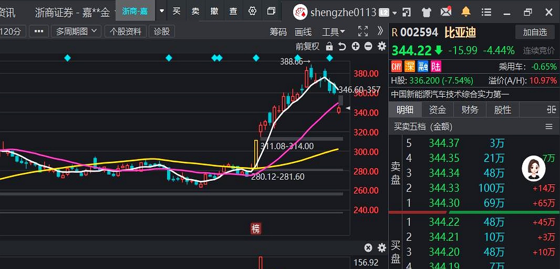Click the 查 query button
The width and height of the screenshot is (560, 269).
click(233, 12)
